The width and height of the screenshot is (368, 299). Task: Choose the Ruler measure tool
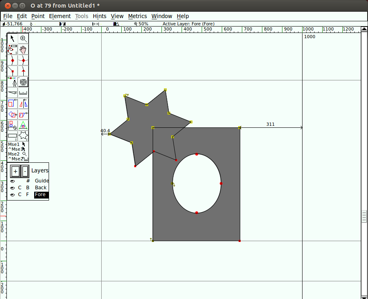pyautogui.click(x=23, y=93)
